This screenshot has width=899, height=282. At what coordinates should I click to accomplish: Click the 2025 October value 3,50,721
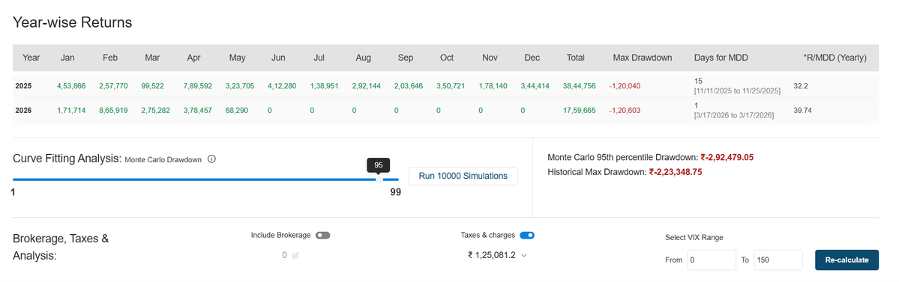tap(451, 86)
